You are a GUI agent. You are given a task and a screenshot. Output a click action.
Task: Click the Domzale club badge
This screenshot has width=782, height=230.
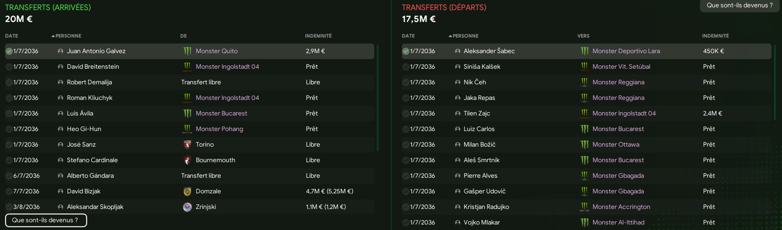tap(187, 191)
